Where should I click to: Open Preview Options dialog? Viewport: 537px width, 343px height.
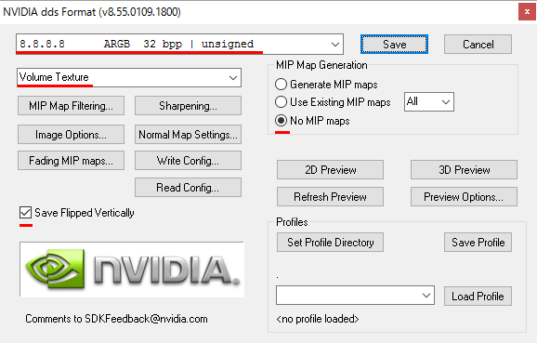tap(464, 197)
